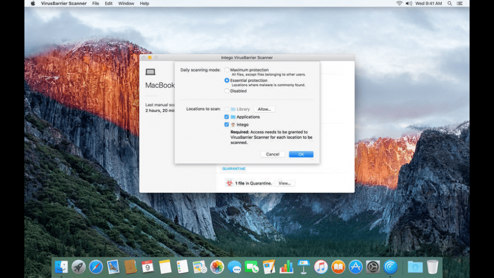Viewport: 494px width, 278px height.
Task: Open Pages app in the dock
Action: point(269,267)
